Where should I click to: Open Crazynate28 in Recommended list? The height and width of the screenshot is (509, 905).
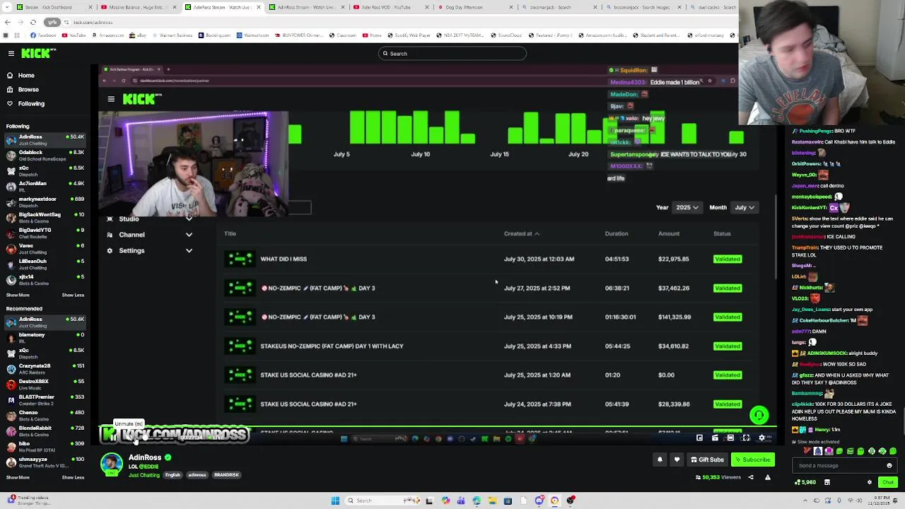44,368
